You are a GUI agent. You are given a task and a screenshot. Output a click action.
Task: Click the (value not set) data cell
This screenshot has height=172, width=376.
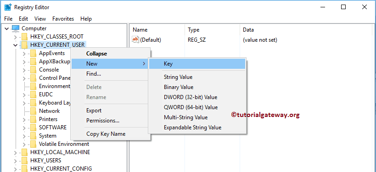pos(260,40)
